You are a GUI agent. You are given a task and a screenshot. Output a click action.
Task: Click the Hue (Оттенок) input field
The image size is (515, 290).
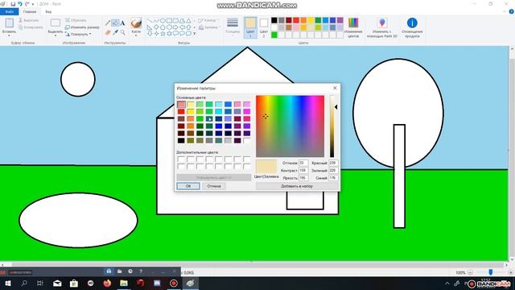[x=303, y=163]
